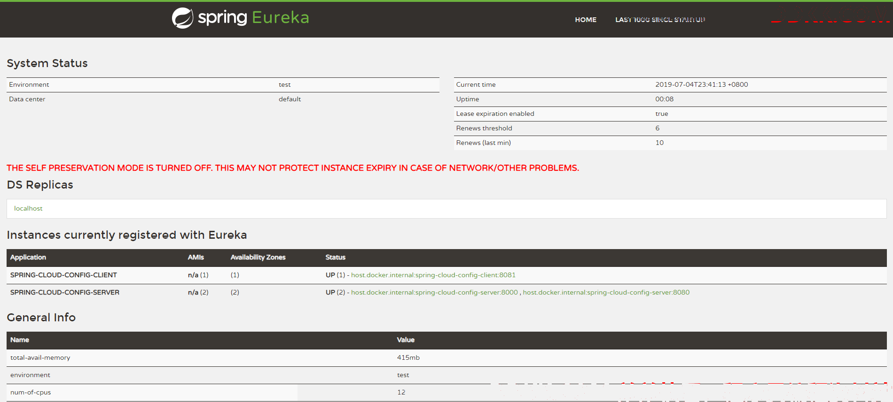Click the Name column header in General Info
The image size is (893, 402).
(x=20, y=340)
